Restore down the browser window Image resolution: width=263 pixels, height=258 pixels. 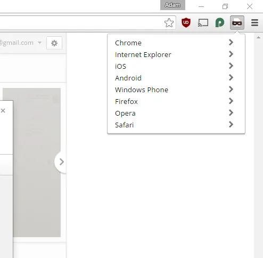[225, 6]
